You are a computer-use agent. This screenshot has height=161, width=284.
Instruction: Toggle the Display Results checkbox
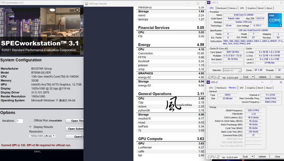pyautogui.click(x=30, y=127)
